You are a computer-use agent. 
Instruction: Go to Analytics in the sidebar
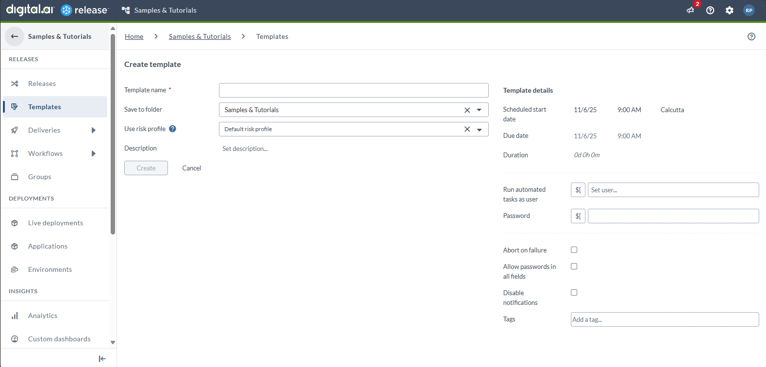[x=43, y=316]
